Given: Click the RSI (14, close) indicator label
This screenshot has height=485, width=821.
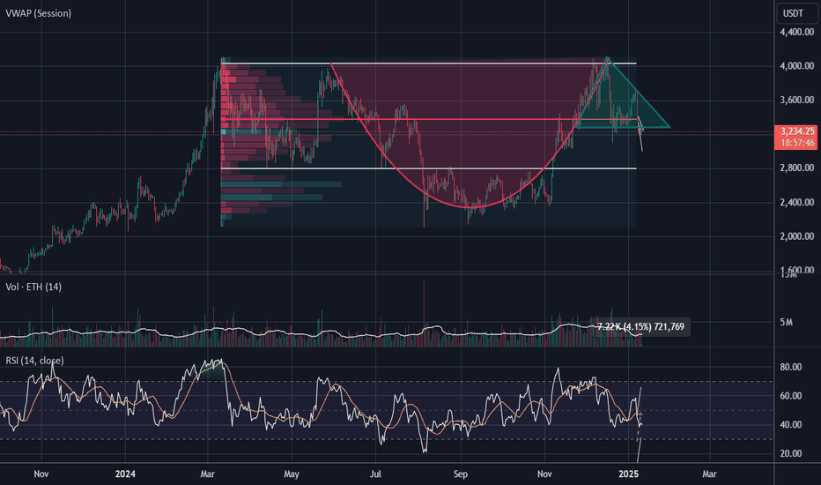Looking at the screenshot, I should click(34, 361).
